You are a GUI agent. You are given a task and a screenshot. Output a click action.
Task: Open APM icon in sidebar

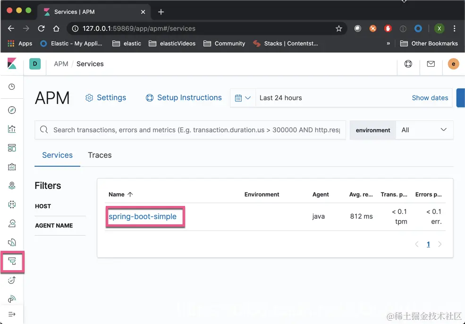[12, 261]
